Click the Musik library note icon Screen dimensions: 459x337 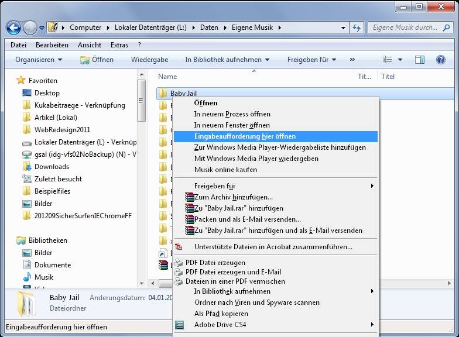tap(27, 277)
